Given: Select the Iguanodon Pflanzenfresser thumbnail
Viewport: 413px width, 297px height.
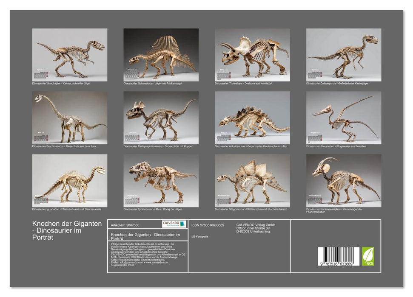Looking at the screenshot, I should point(68,182).
